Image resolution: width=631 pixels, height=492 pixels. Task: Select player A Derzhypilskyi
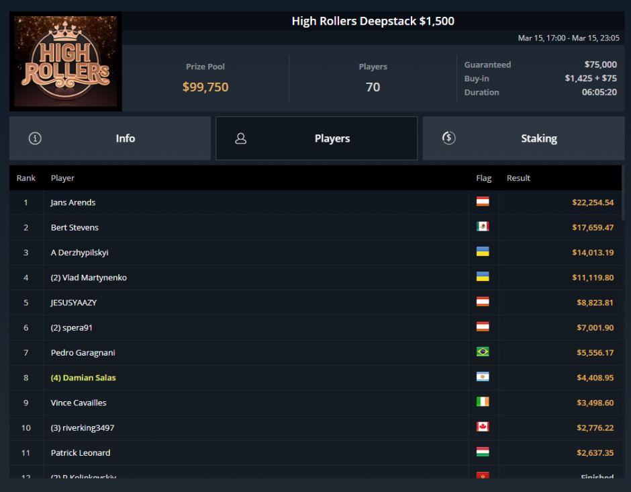[79, 253]
